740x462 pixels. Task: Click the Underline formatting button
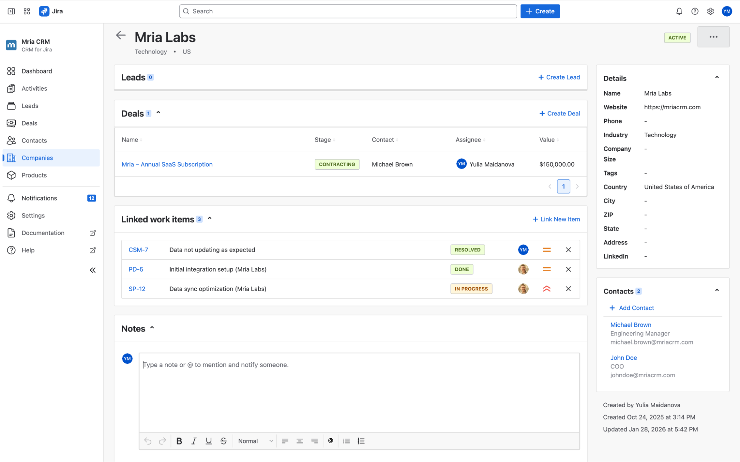tap(208, 441)
